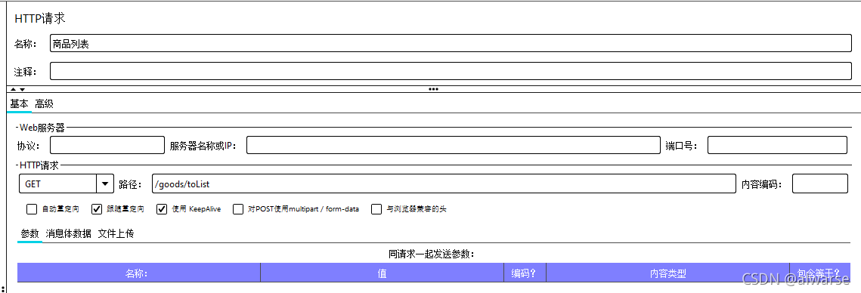The height and width of the screenshot is (293, 861).
Task: Switch to the 基本 tab
Action: pyautogui.click(x=19, y=103)
